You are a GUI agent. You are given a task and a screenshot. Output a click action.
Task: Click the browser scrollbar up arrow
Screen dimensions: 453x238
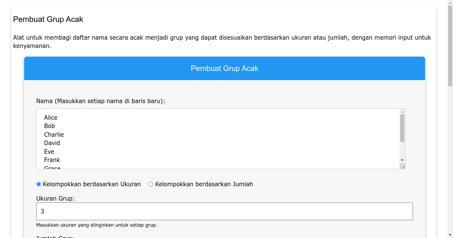click(450, 3)
